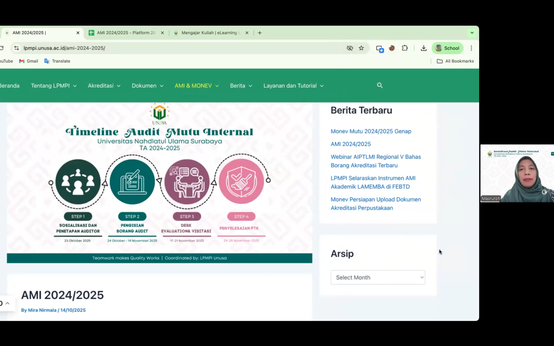
Task: Click the scroll-up chevron widget
Action: click(7, 303)
